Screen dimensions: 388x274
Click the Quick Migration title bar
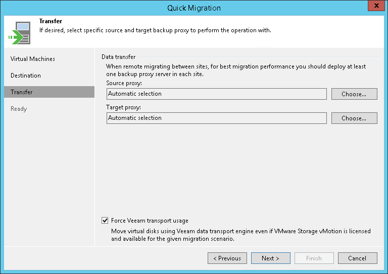194,8
